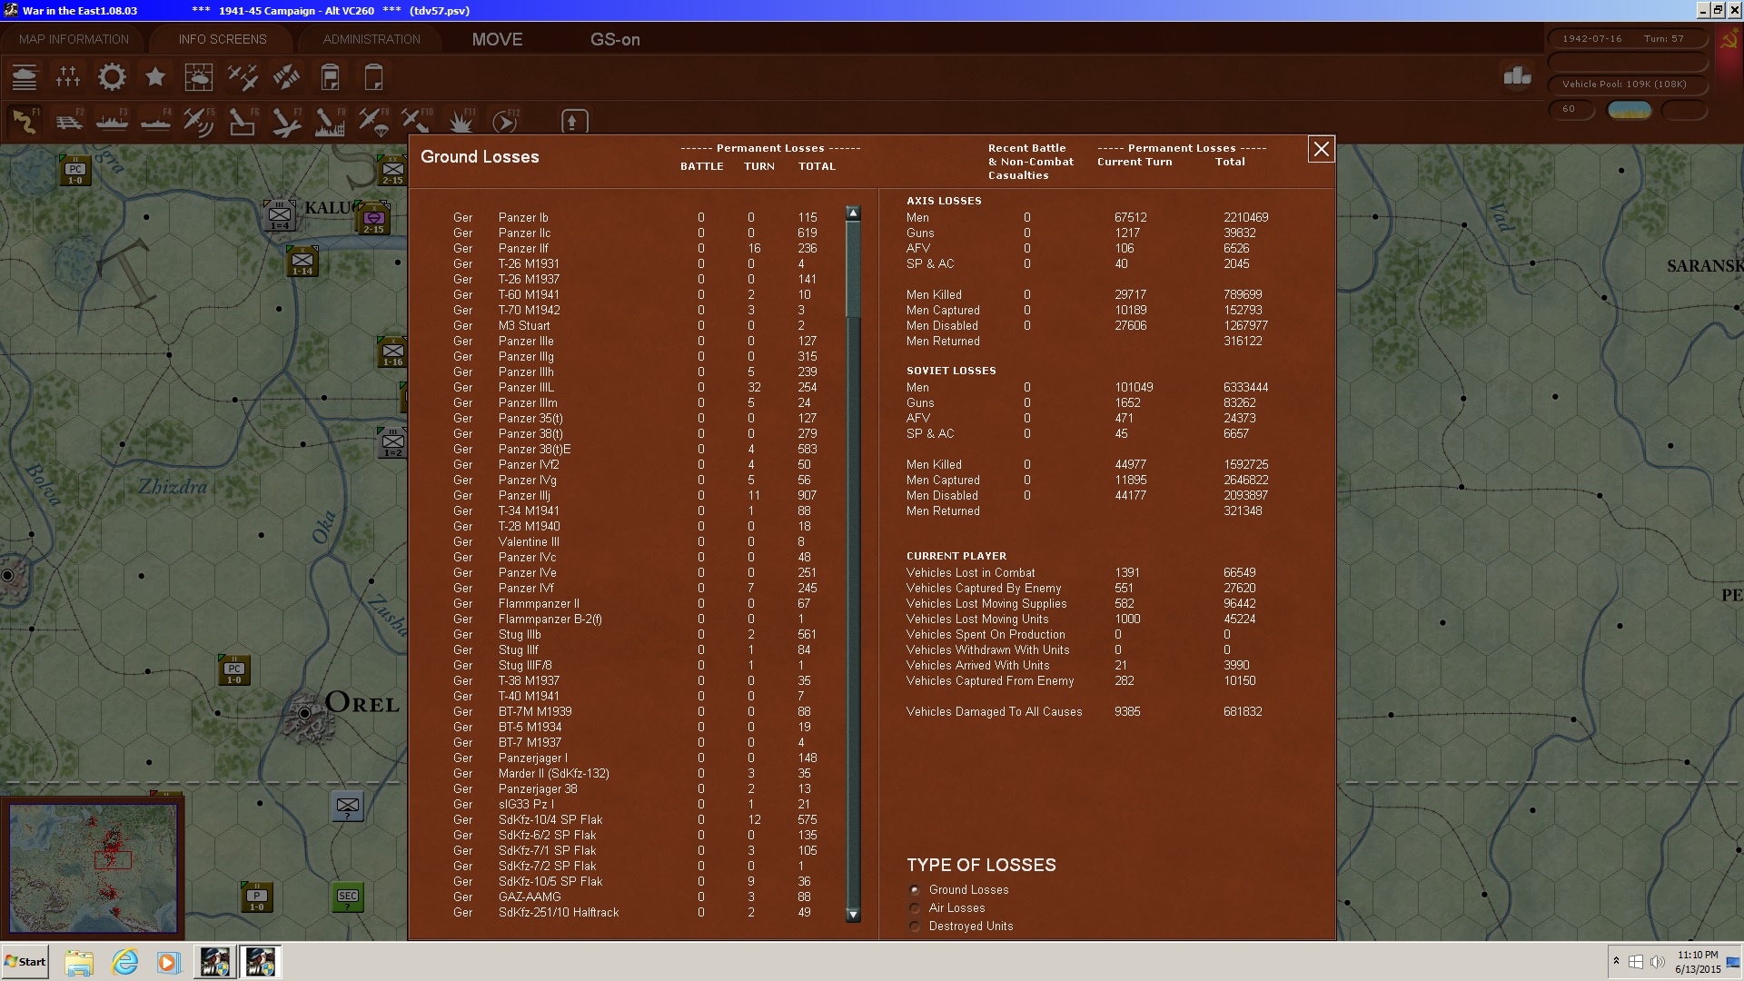Open File Explorer from the taskbar
Screen dimensions: 1744x981
click(x=79, y=962)
